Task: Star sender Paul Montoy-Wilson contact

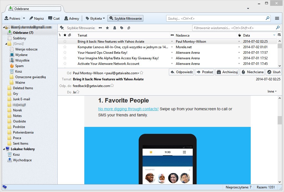Action: (142, 73)
